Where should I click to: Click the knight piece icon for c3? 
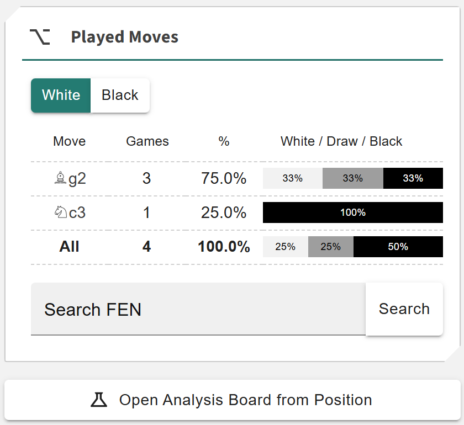60,212
